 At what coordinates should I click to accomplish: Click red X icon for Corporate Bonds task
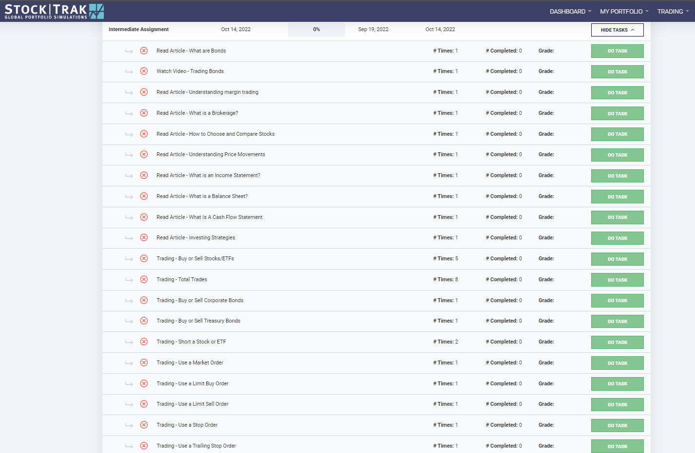click(x=144, y=300)
